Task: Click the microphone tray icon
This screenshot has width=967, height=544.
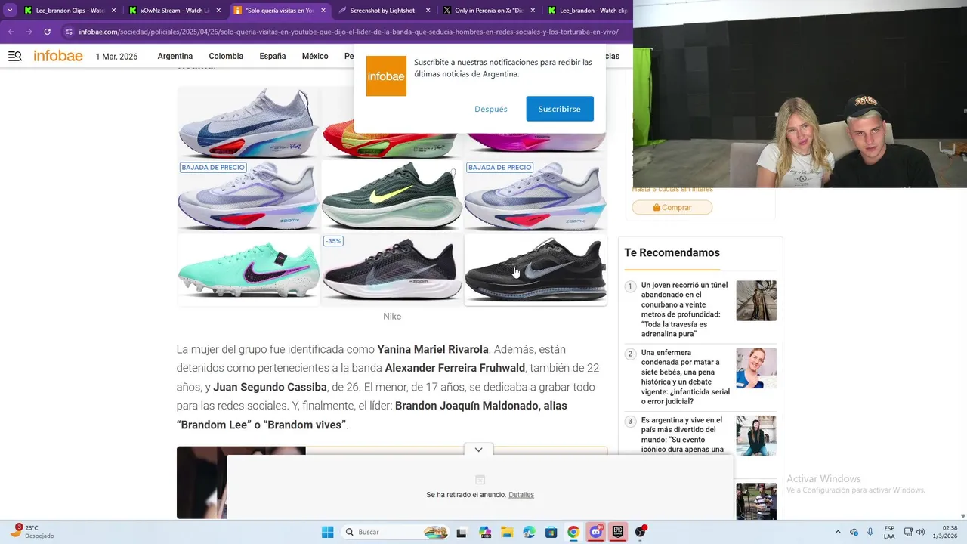Action: [x=870, y=532]
